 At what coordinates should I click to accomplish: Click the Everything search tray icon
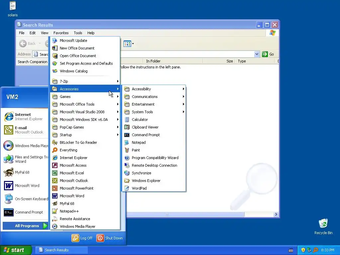coord(315,250)
